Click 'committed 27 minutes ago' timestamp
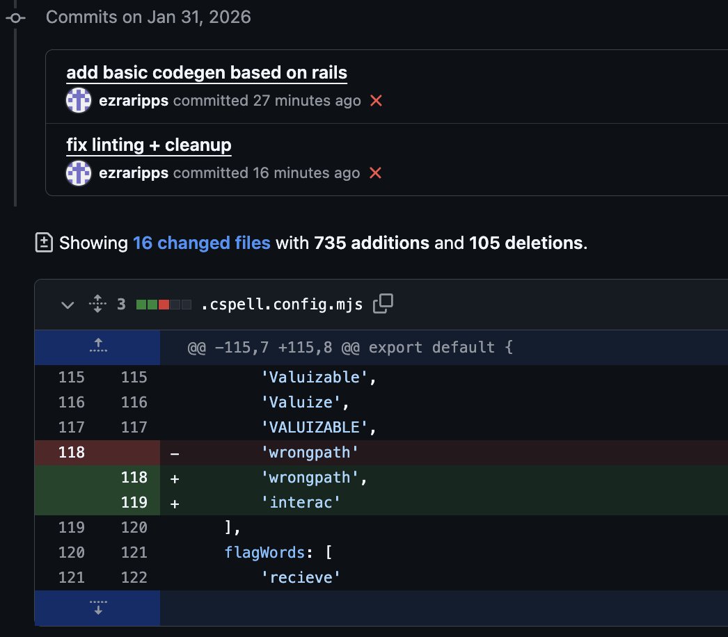The image size is (728, 637). click(x=267, y=100)
